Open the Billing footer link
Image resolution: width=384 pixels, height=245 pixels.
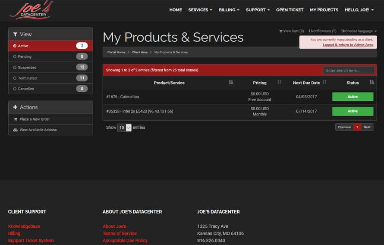point(14,233)
